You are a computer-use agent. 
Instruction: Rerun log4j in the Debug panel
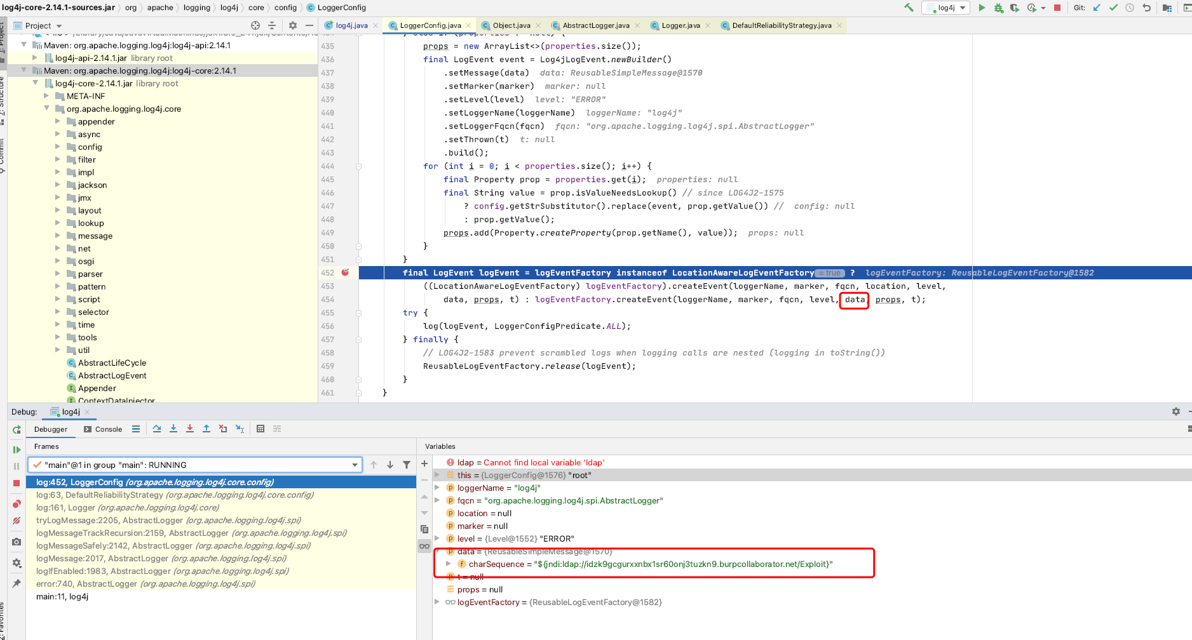(x=17, y=430)
